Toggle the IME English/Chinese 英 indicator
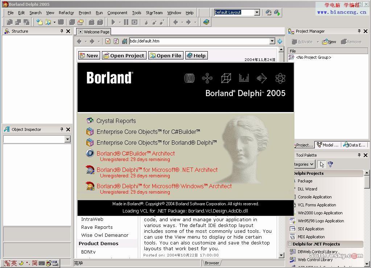371x268 pixels. click(14, 263)
